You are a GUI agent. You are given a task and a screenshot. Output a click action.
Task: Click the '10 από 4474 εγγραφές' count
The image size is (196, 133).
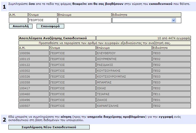174,38
